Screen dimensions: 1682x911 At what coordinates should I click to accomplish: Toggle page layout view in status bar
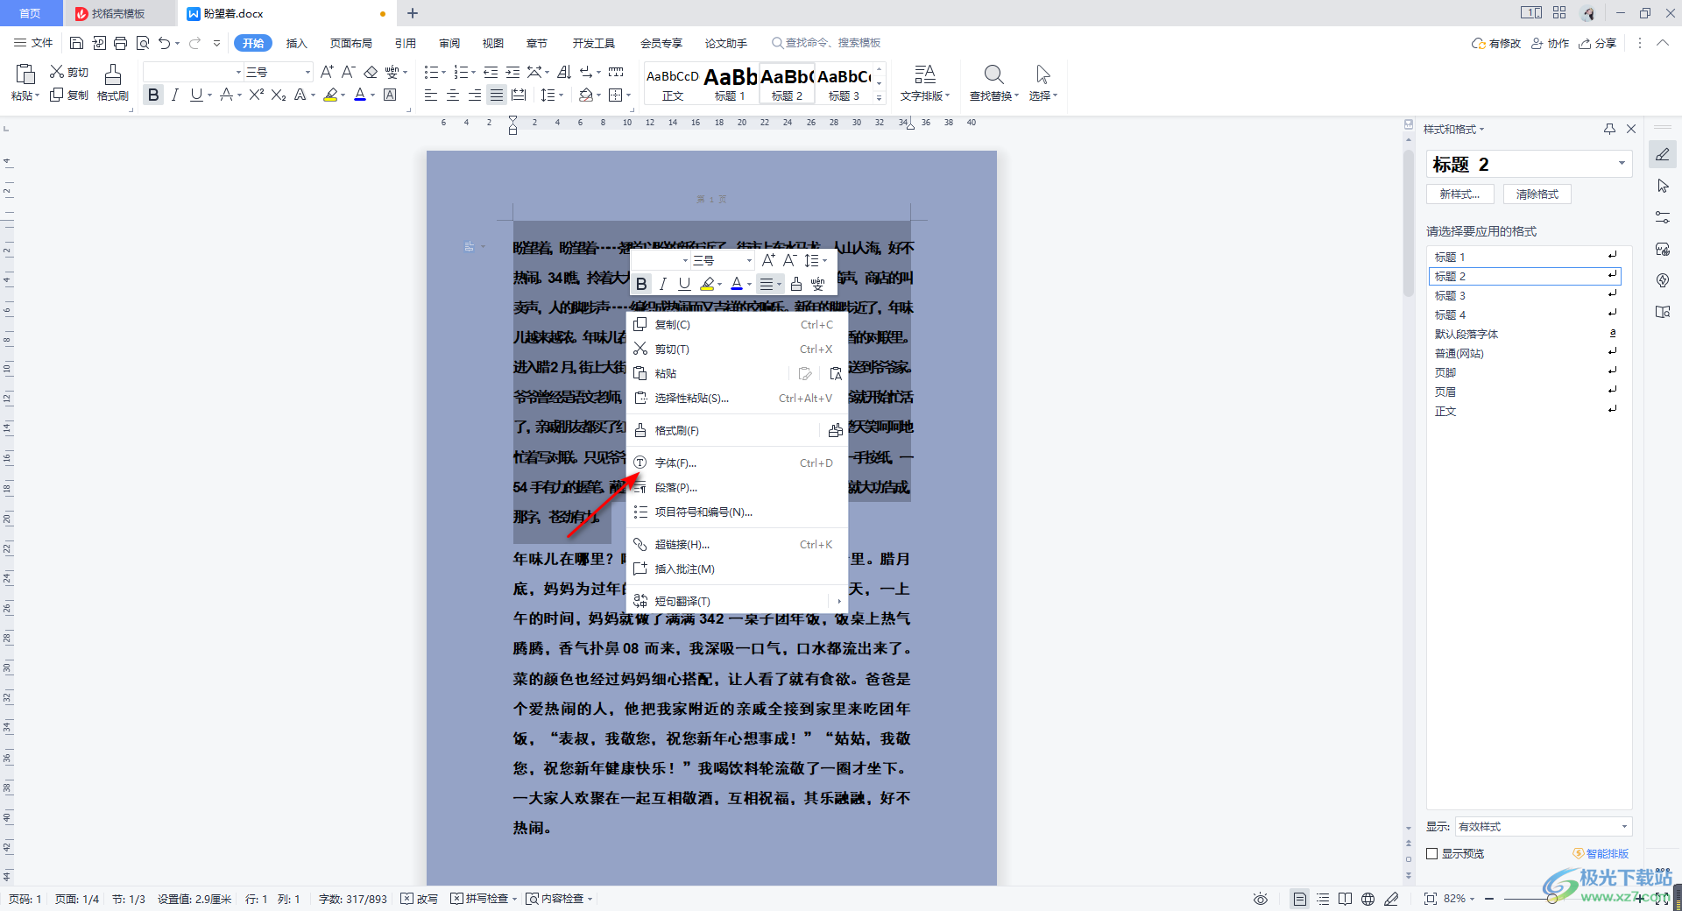(x=1300, y=899)
